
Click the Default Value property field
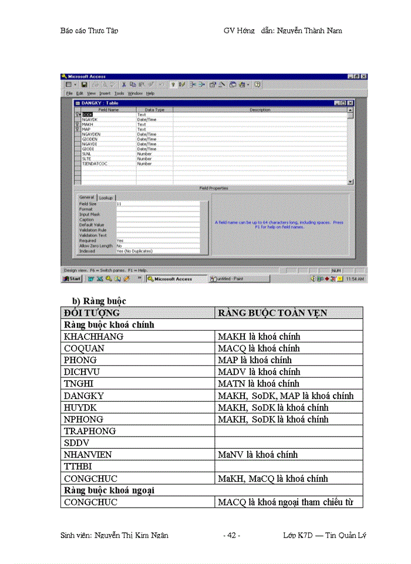tap(158, 225)
